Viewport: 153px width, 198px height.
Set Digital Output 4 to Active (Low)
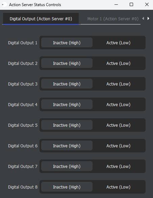click(118, 104)
